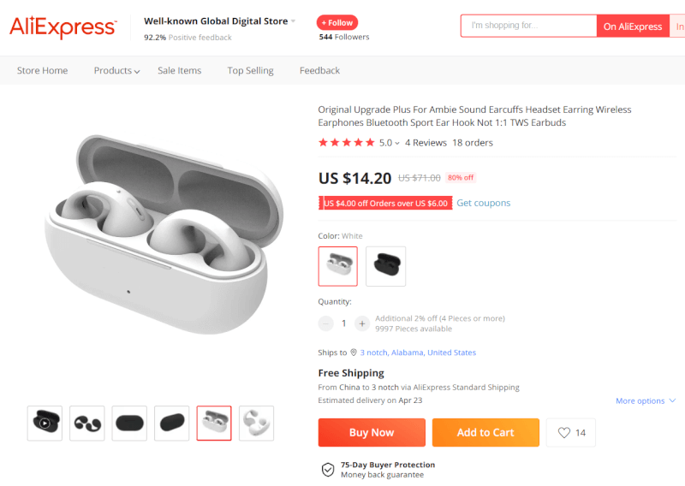Expand the Products dropdown menu
This screenshot has width=685, height=486.
point(116,71)
